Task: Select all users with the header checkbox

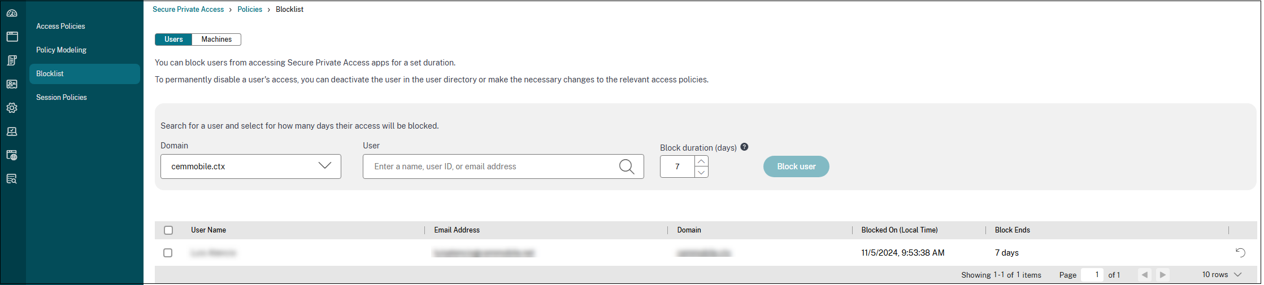Action: [x=168, y=230]
